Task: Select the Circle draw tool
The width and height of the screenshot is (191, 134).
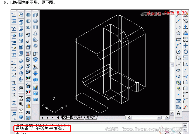Action: 178,52
